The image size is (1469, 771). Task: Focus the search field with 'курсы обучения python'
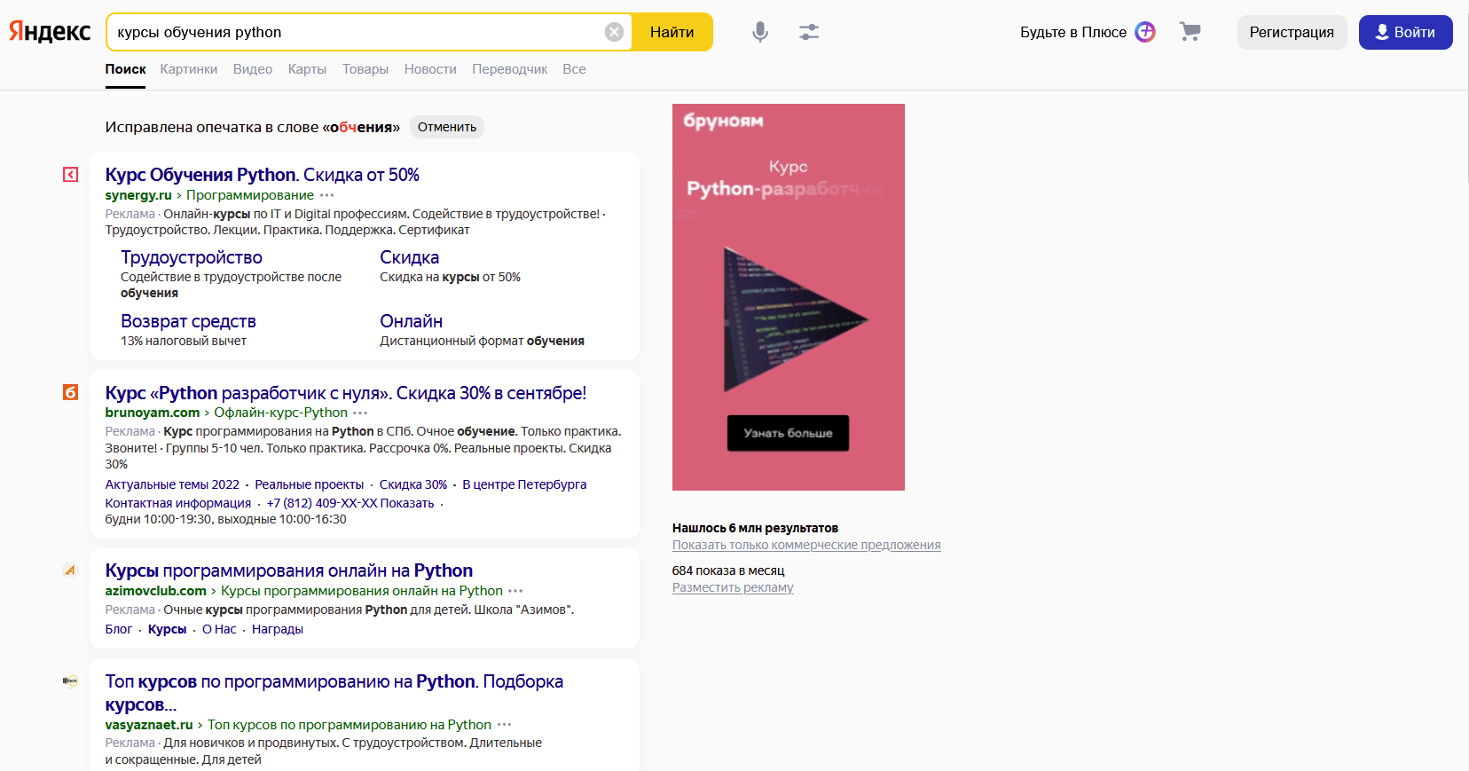[x=355, y=32]
